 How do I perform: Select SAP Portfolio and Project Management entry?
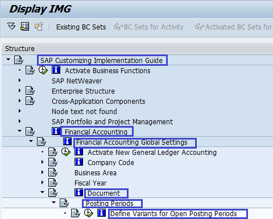pos(112,122)
